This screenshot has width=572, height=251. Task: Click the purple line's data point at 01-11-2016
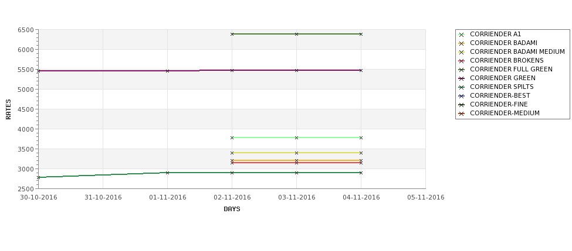tap(167, 71)
